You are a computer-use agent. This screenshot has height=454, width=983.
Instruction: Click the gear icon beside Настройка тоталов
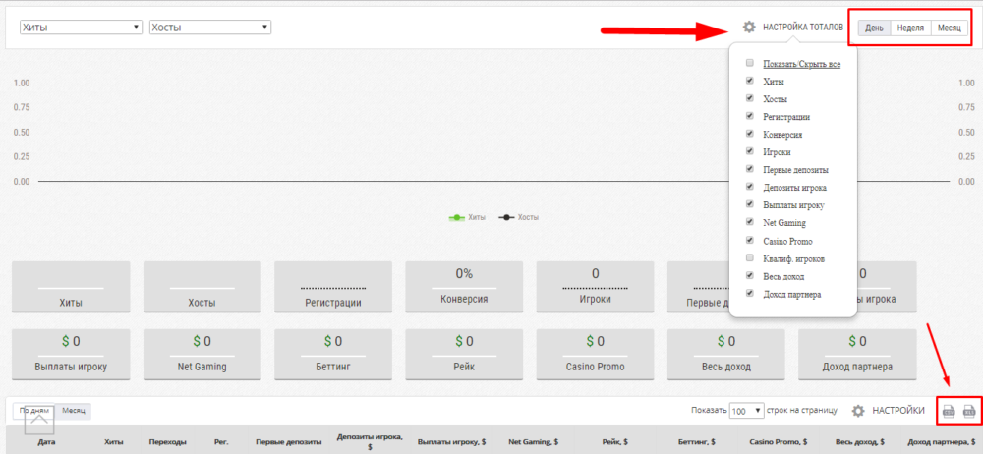pyautogui.click(x=749, y=28)
